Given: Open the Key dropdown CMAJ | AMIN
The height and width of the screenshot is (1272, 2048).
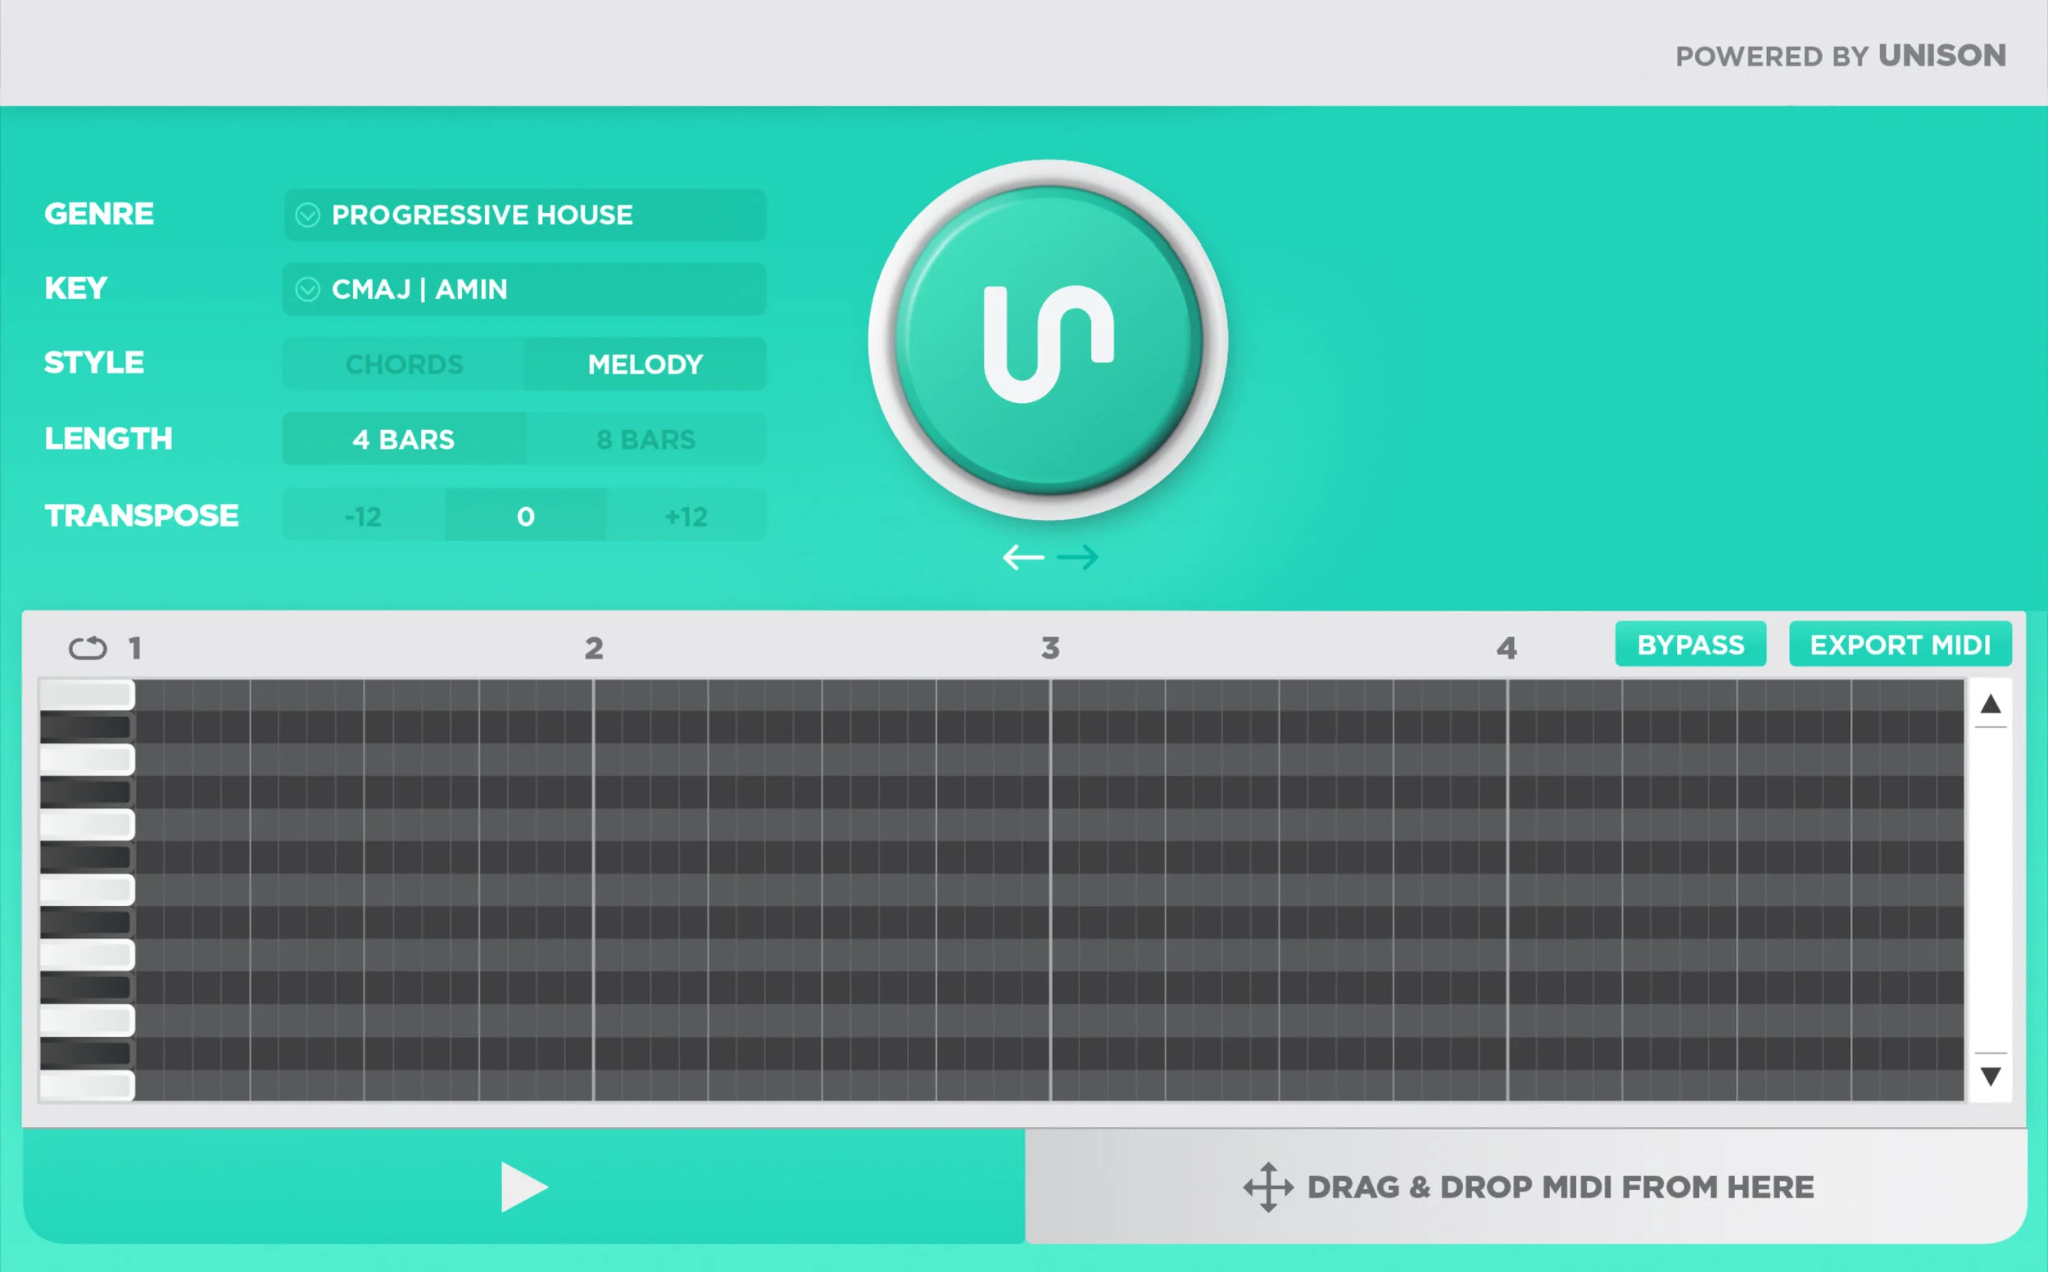Looking at the screenshot, I should click(x=524, y=289).
